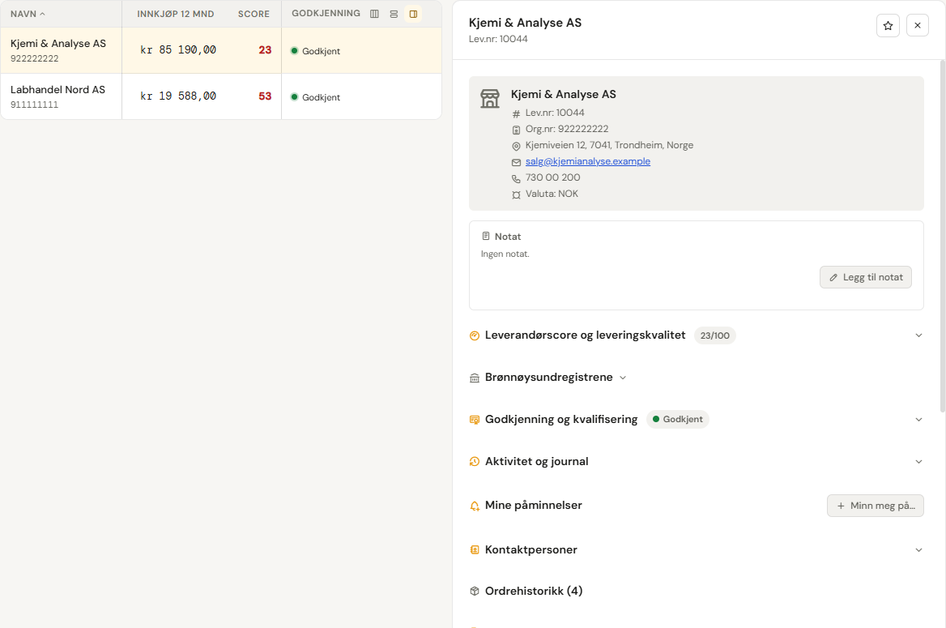Click the currency icon beside Valuta: NOK
The height and width of the screenshot is (628, 946).
point(516,195)
